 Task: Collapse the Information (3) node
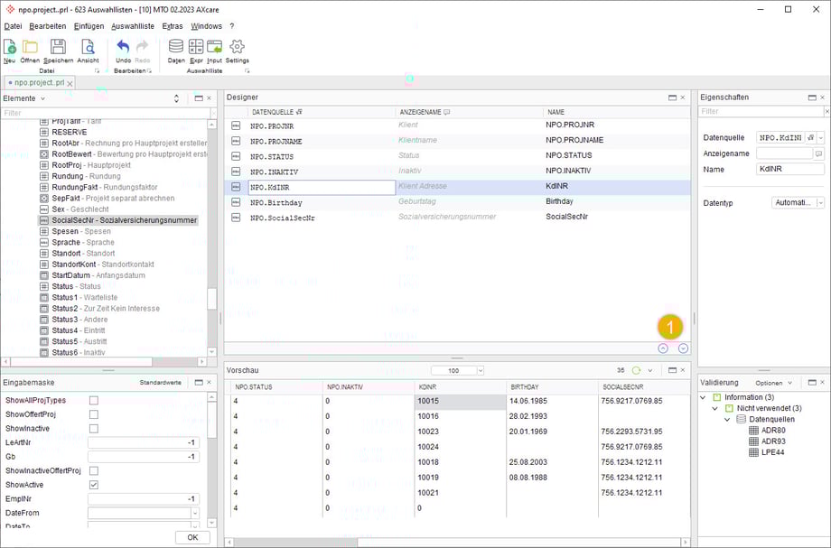click(703, 397)
